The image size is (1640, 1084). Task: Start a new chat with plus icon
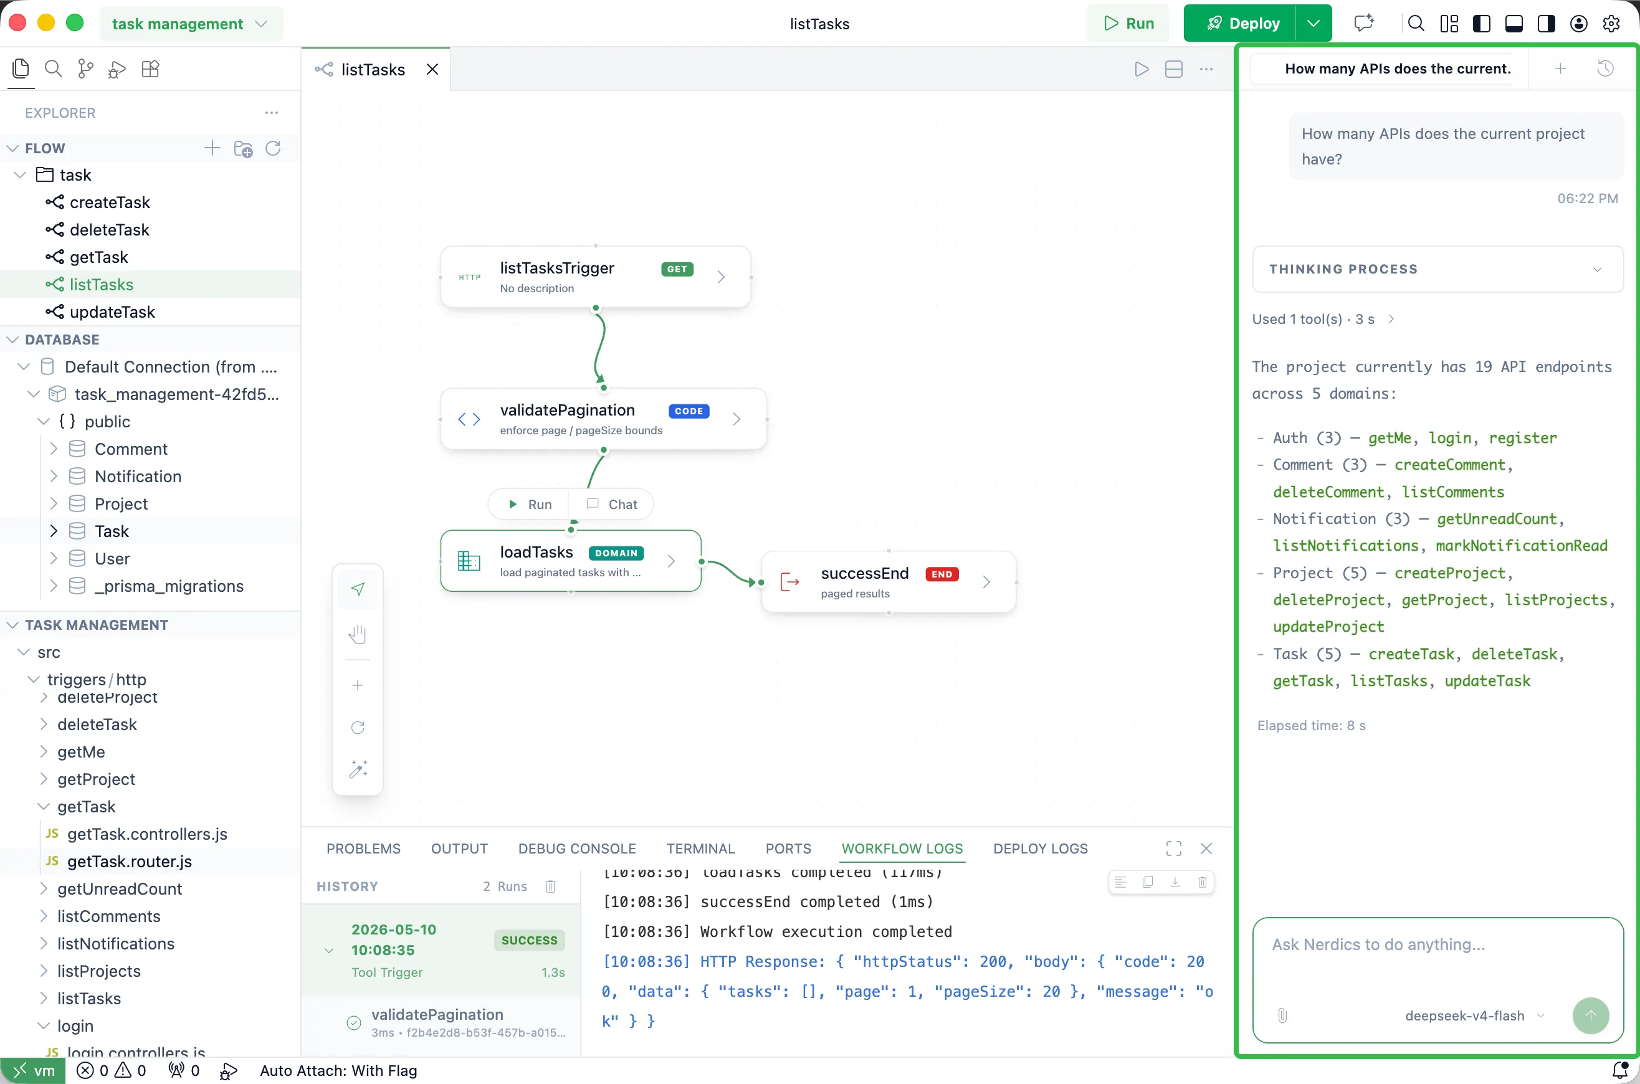click(x=1560, y=69)
